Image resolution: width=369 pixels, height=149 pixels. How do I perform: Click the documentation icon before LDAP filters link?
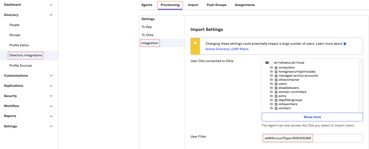(345, 44)
